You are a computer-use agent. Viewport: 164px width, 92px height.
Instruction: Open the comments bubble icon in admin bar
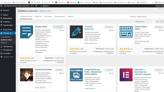pos(36,6)
